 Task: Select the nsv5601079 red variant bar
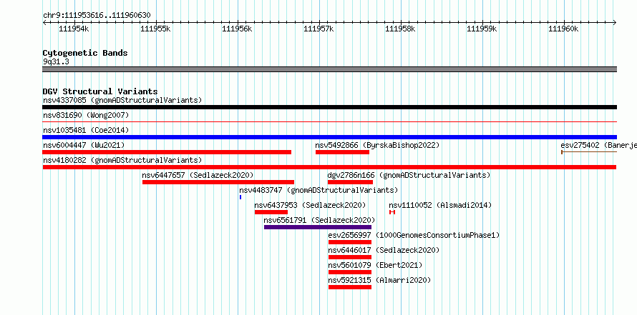pos(350,272)
